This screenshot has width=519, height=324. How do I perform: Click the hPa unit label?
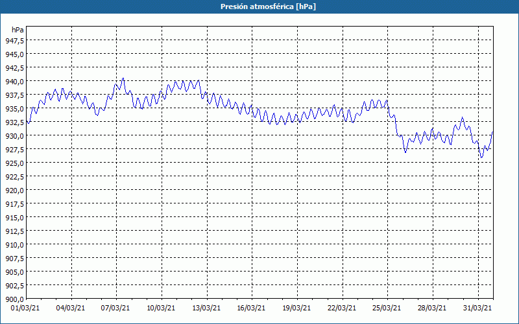click(18, 30)
